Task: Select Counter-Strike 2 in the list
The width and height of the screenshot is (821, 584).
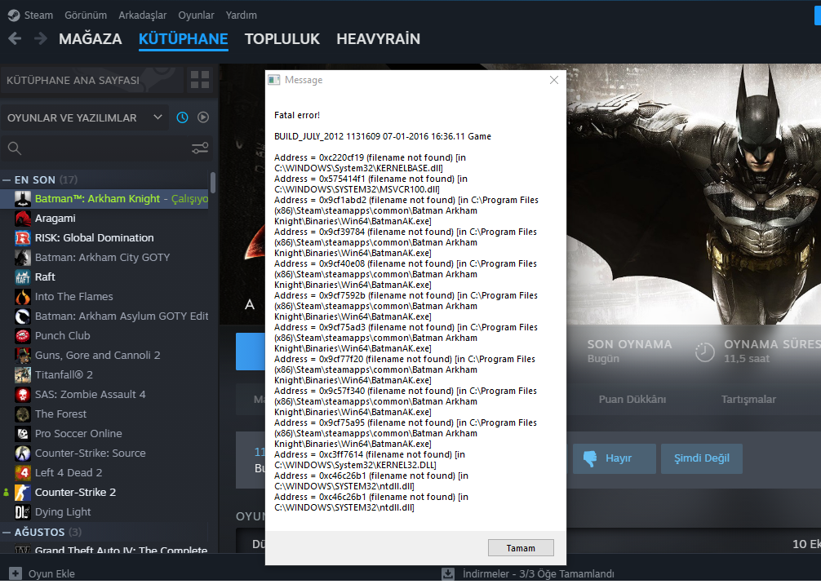Action: coord(104,493)
